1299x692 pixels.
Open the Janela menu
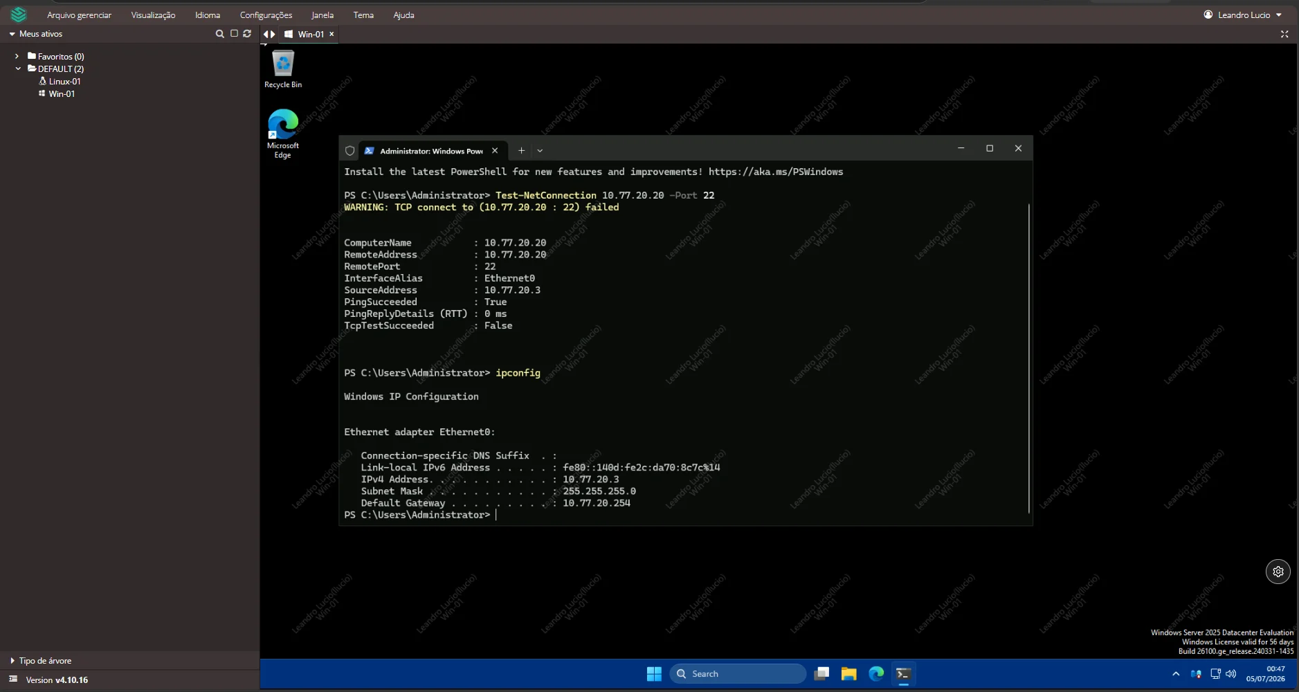[323, 15]
